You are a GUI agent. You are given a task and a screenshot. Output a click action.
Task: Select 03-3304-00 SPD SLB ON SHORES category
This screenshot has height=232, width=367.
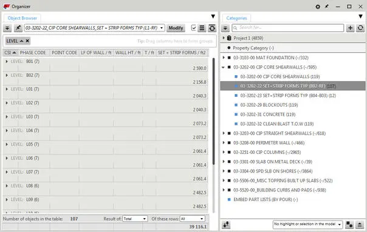click(x=273, y=171)
